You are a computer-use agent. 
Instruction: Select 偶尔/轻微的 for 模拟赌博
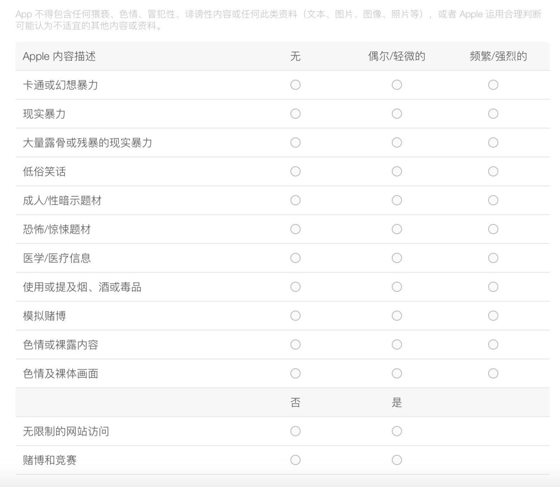point(397,315)
